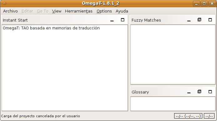Screen dimensions: 217x121
Task: Open the View menu
Action: 57,11
